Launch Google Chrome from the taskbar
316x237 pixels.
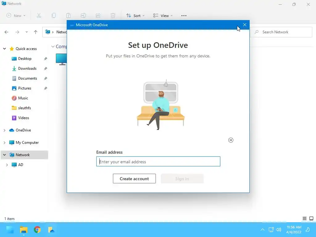(37, 230)
